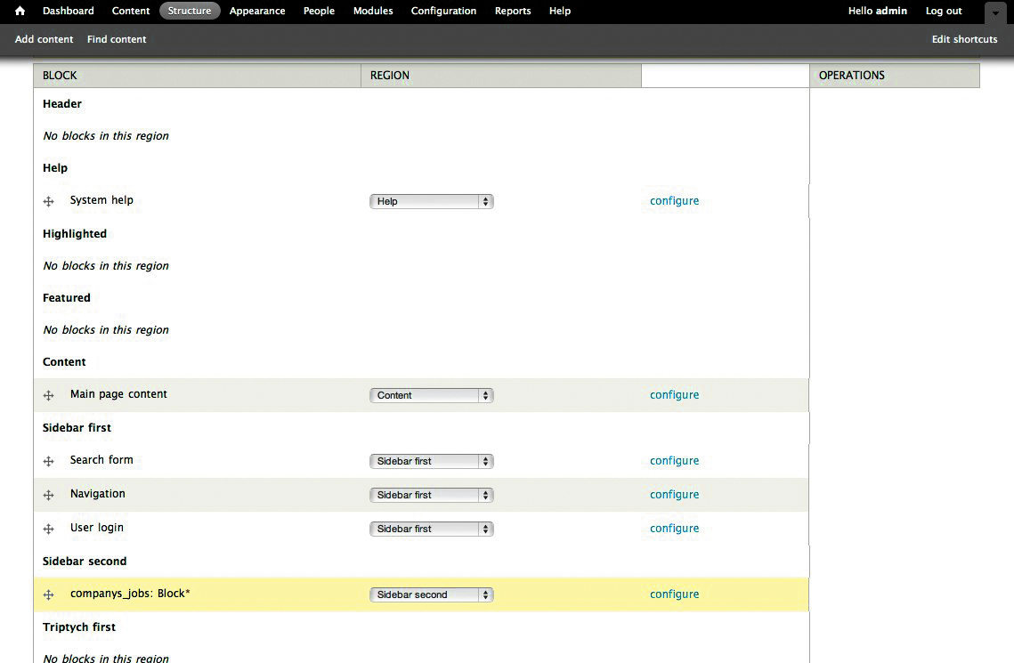
Task: Open the Help menu in toolbar
Action: pyautogui.click(x=560, y=11)
